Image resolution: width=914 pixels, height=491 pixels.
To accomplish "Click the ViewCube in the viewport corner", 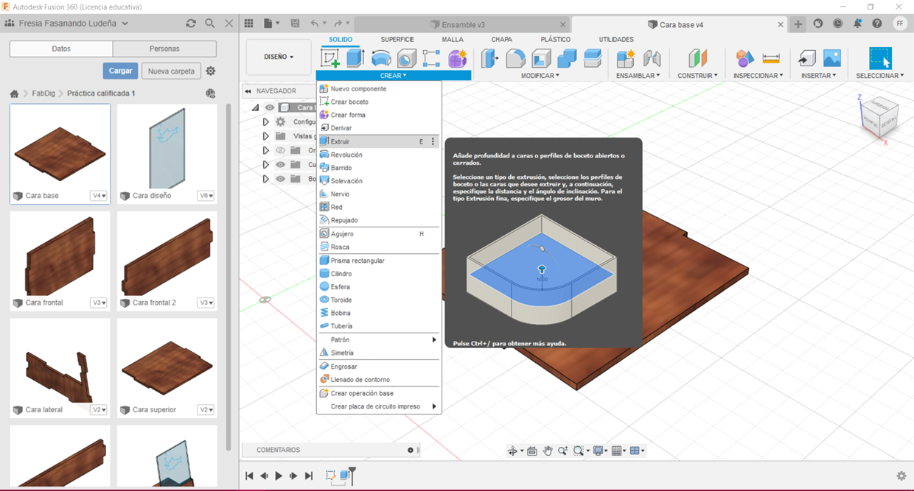I will [x=879, y=116].
